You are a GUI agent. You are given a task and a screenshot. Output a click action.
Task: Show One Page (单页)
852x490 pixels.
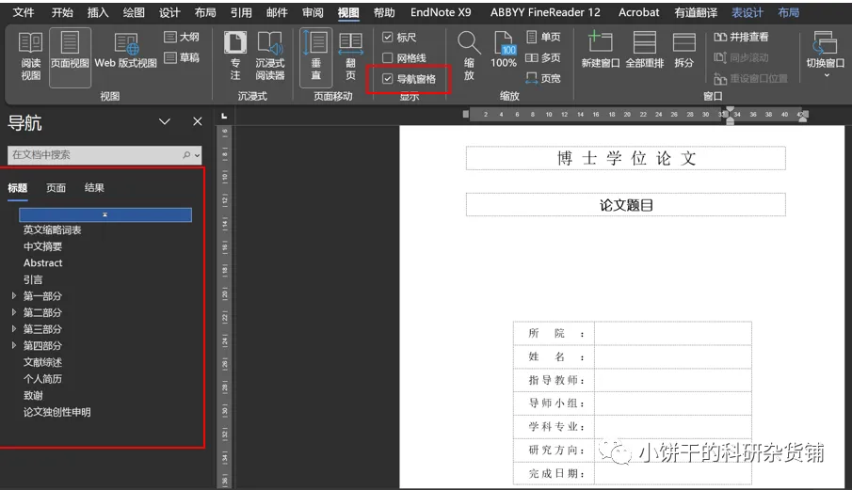[543, 37]
